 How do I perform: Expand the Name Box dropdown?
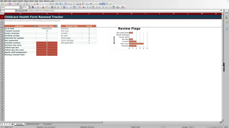pos(16,11)
